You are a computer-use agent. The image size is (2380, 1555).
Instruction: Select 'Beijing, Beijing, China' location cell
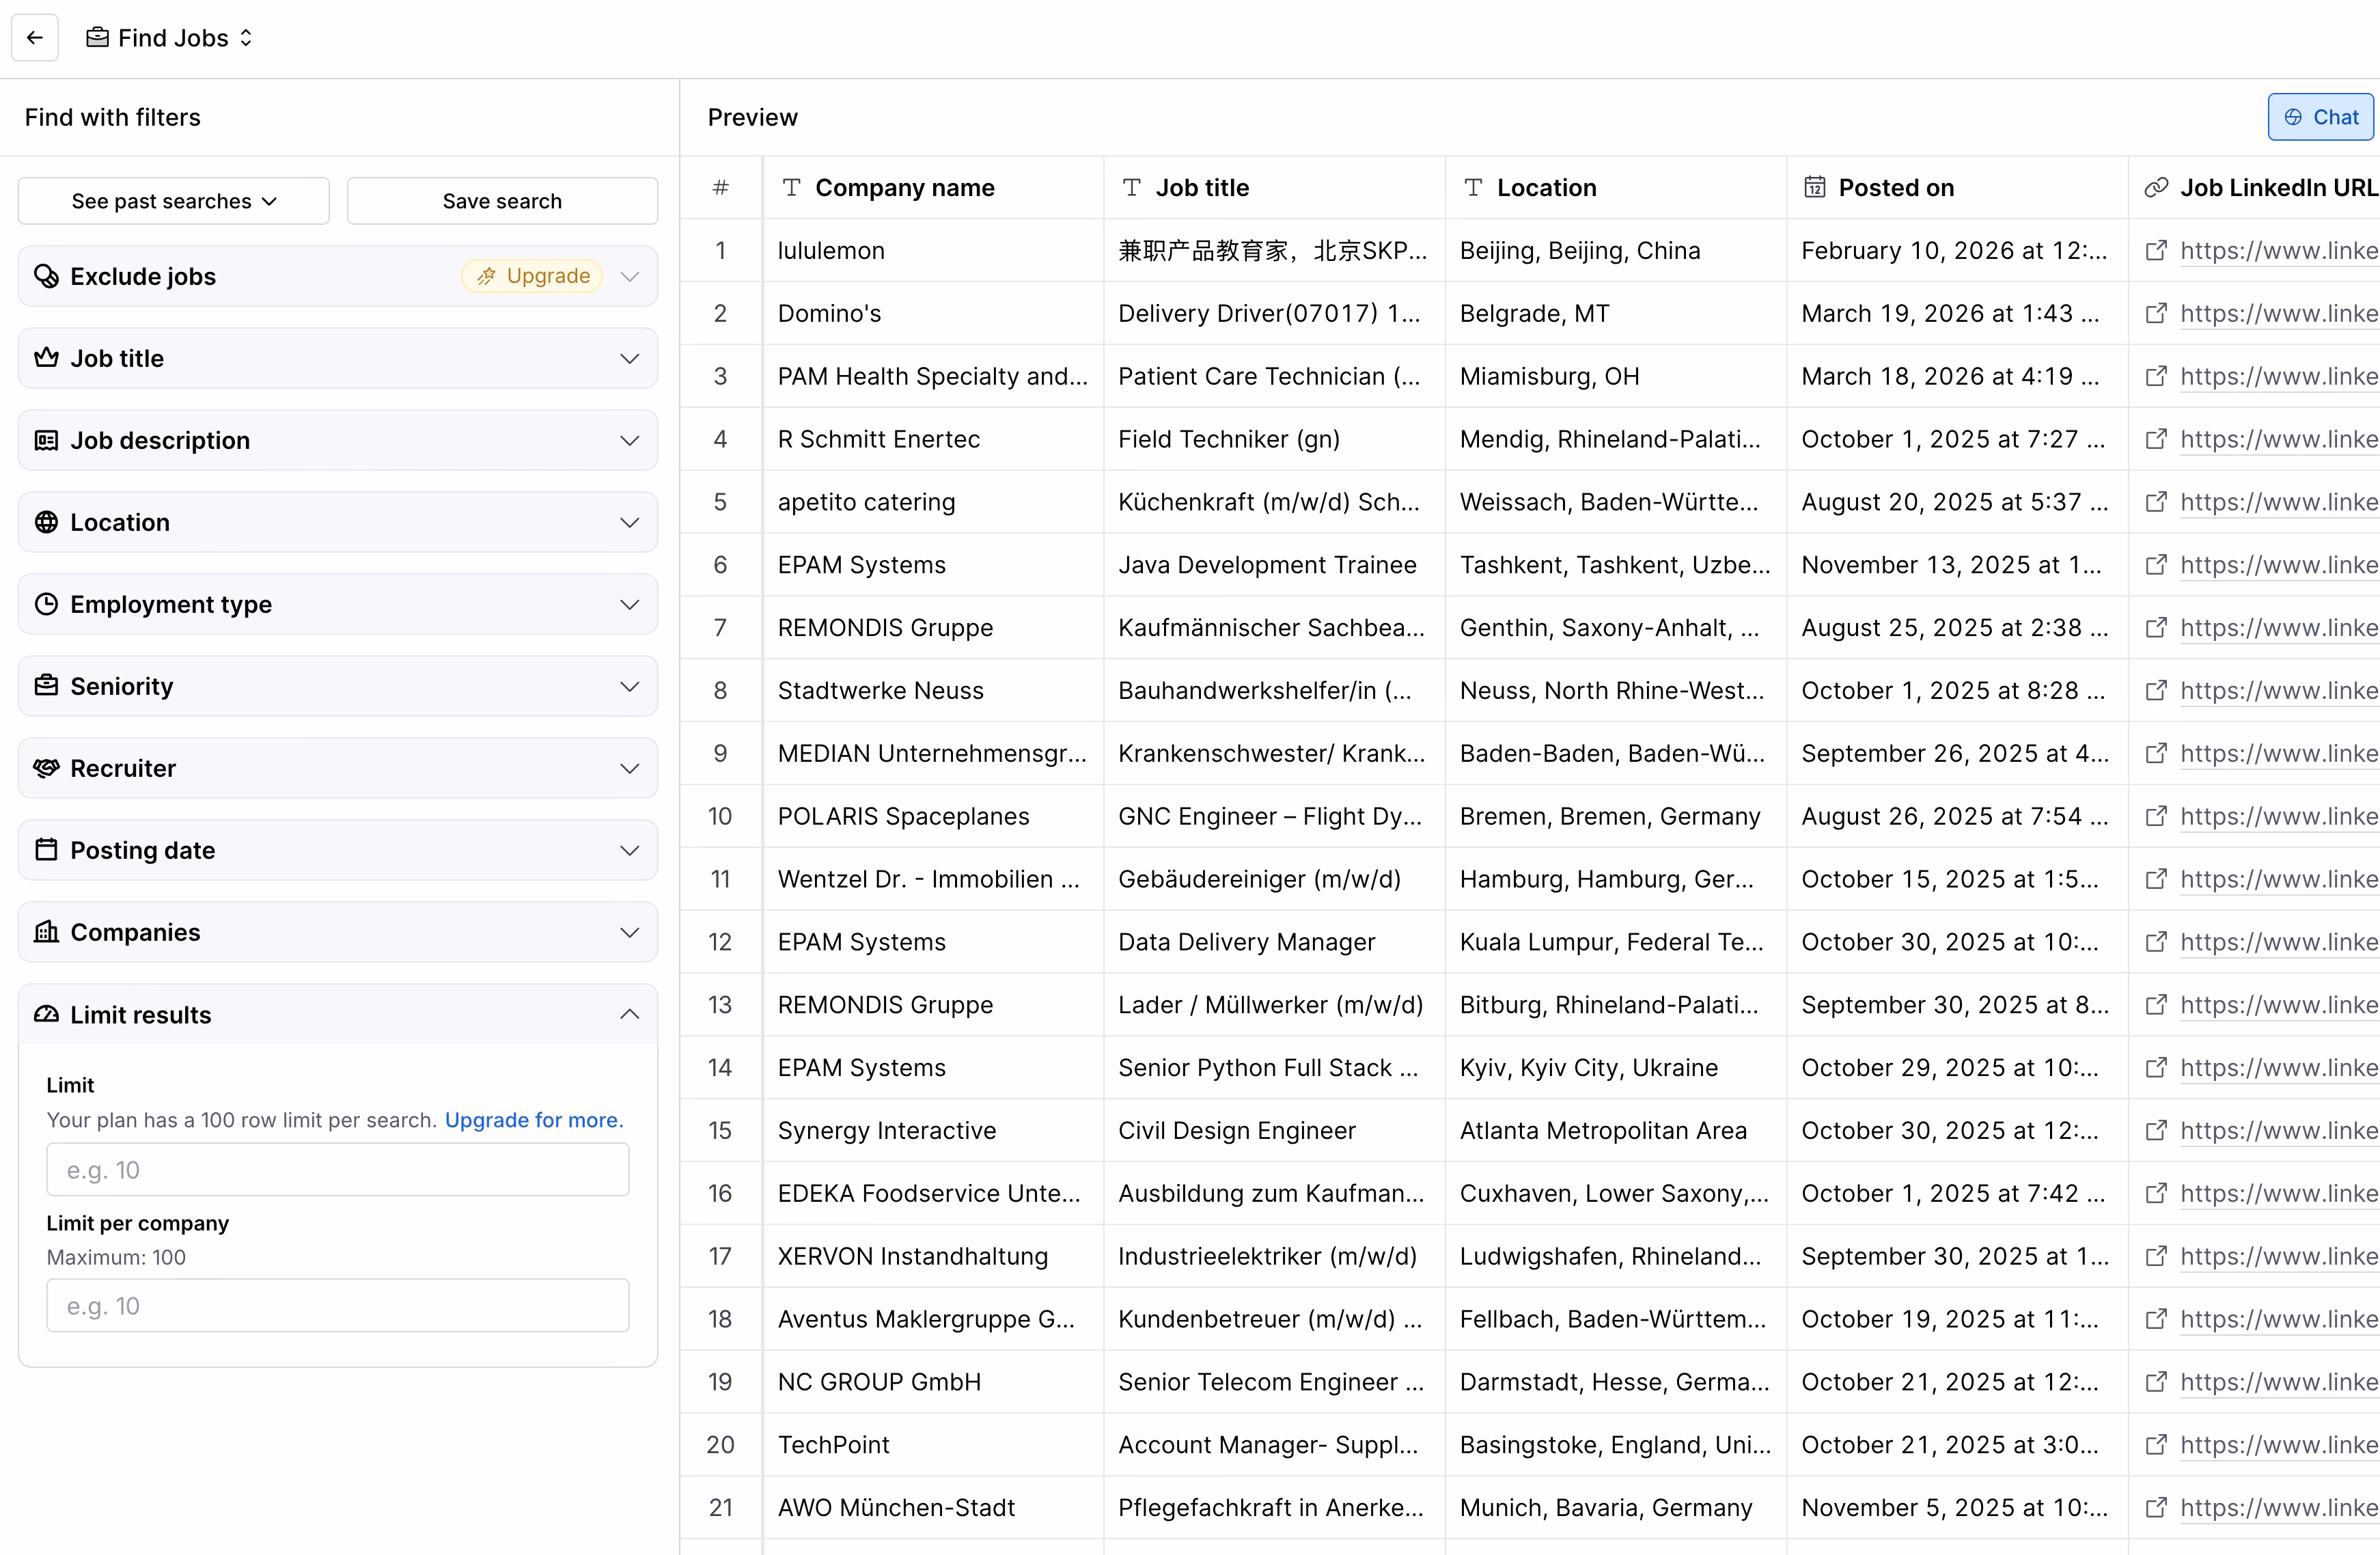pos(1616,251)
